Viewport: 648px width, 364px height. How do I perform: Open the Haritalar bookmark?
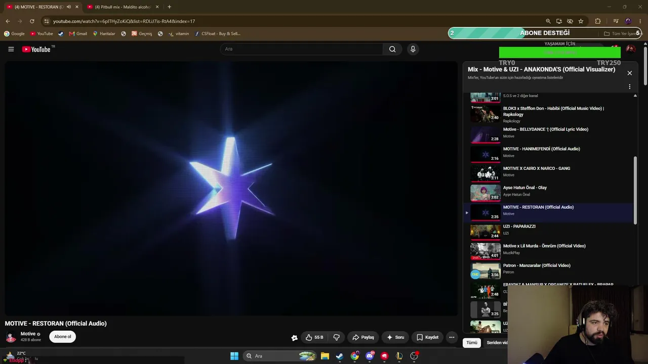104,34
